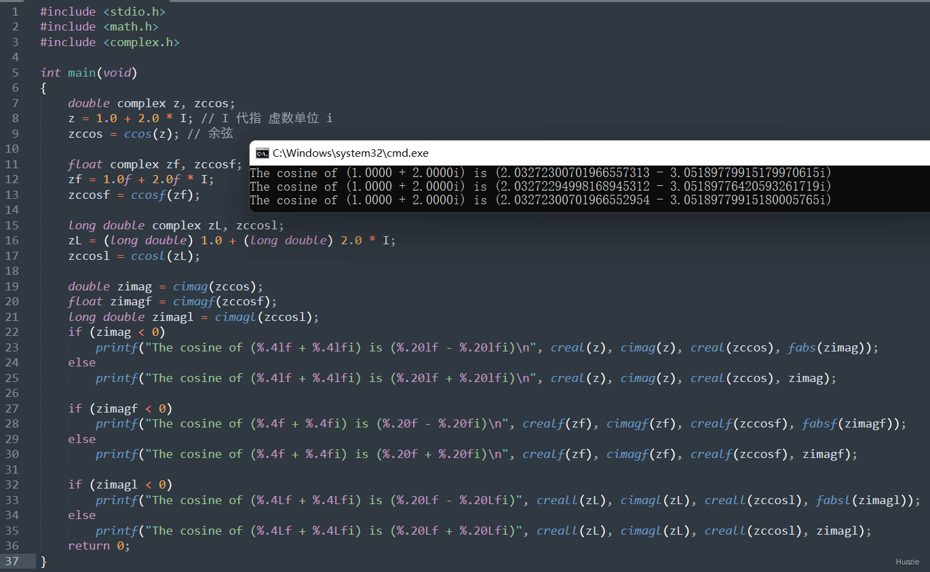Click the float complex zf declaration
Viewport: 930px width, 572px height.
tap(155, 164)
